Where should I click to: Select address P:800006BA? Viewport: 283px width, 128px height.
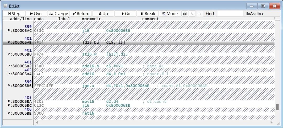pos(19,102)
